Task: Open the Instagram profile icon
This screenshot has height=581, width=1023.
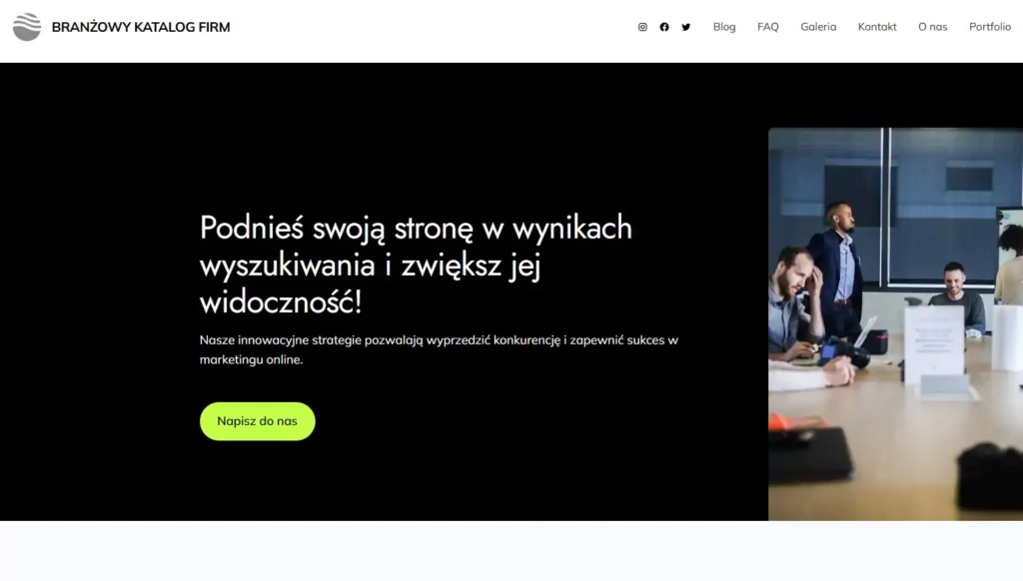Action: coord(642,27)
